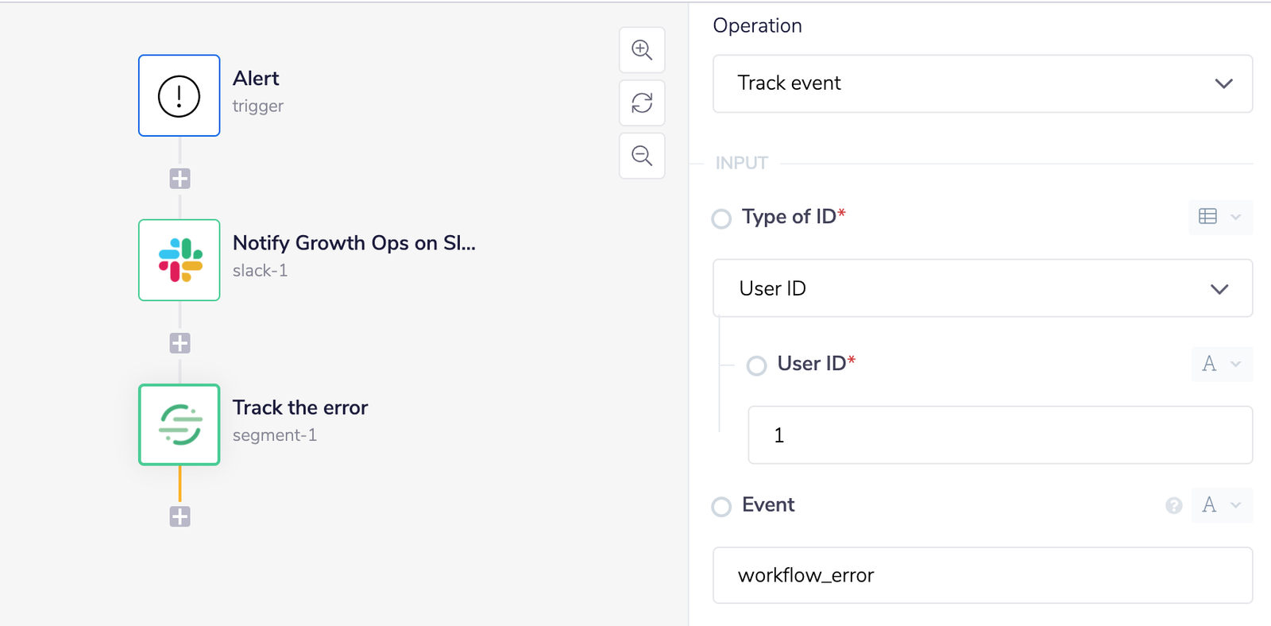This screenshot has height=626, width=1271.
Task: Toggle the Type of ID radio circle
Action: (721, 218)
